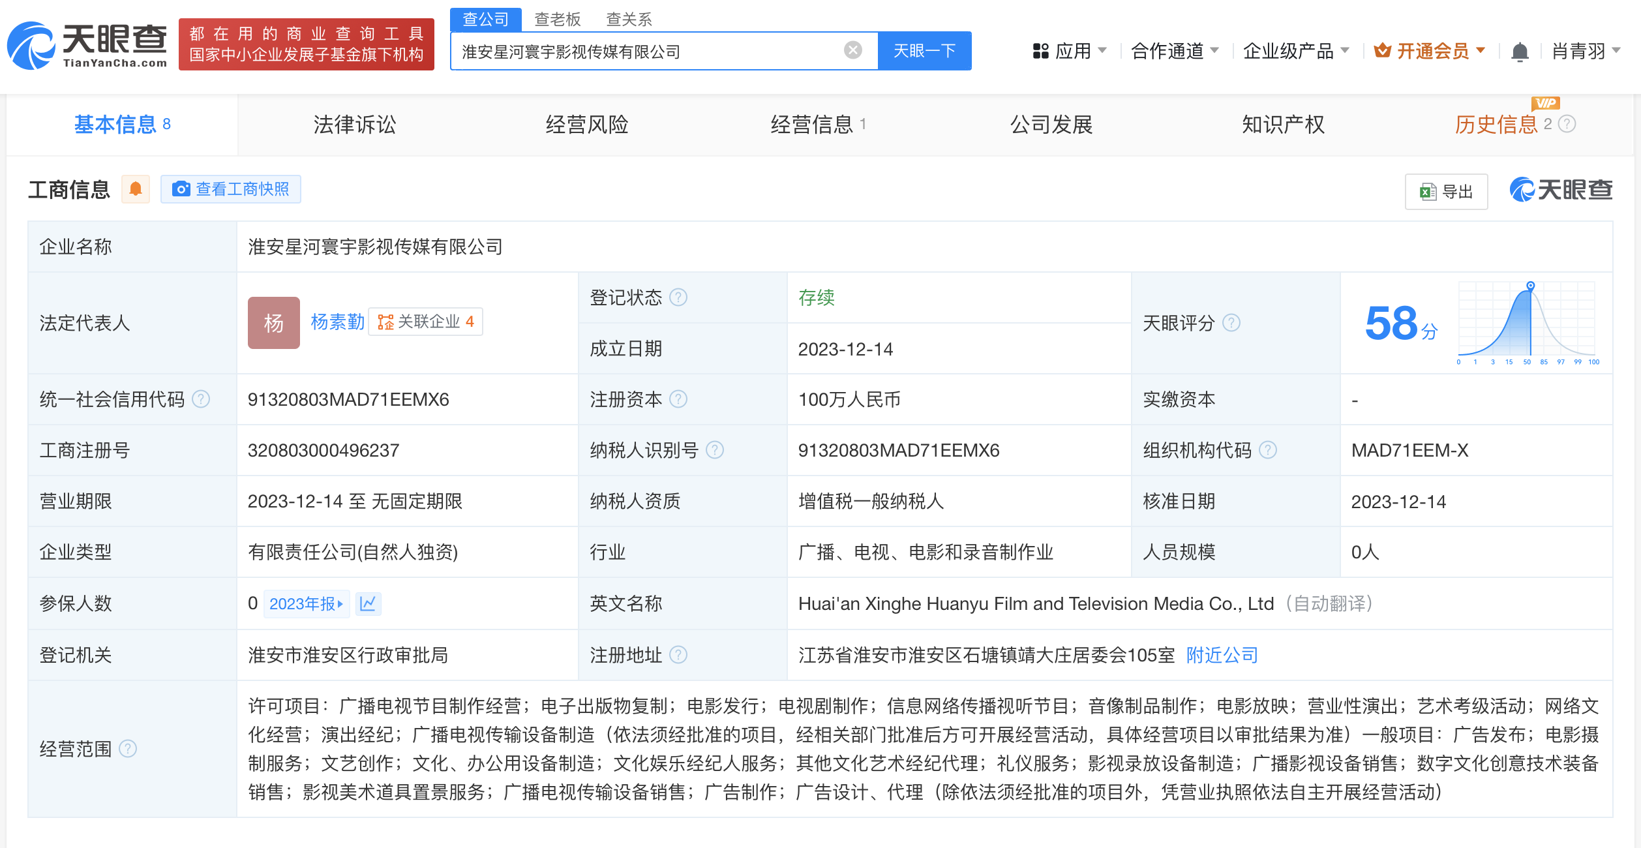Click the help icon next to 经营范围
Image resolution: width=1641 pixels, height=848 pixels.
click(128, 748)
